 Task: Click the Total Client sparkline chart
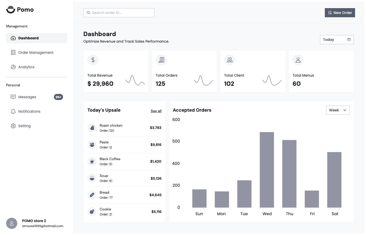pyautogui.click(x=272, y=80)
